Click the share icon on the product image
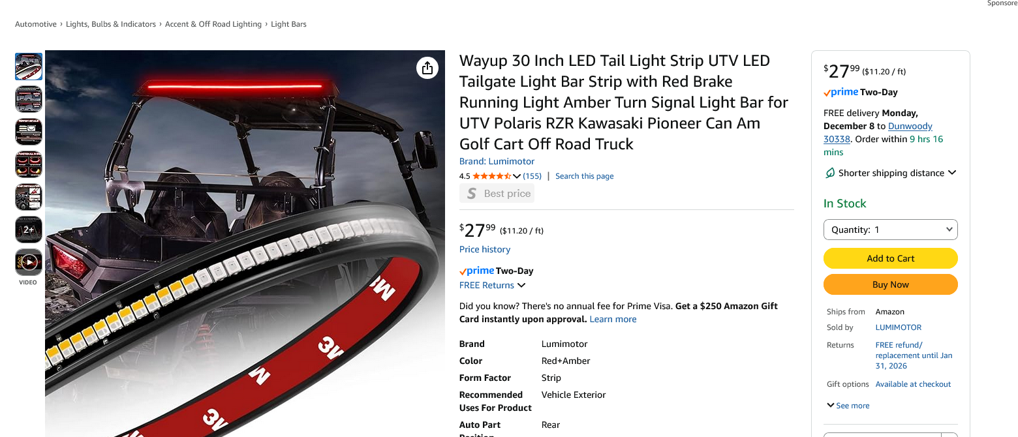Image resolution: width=1018 pixels, height=437 pixels. click(x=427, y=68)
